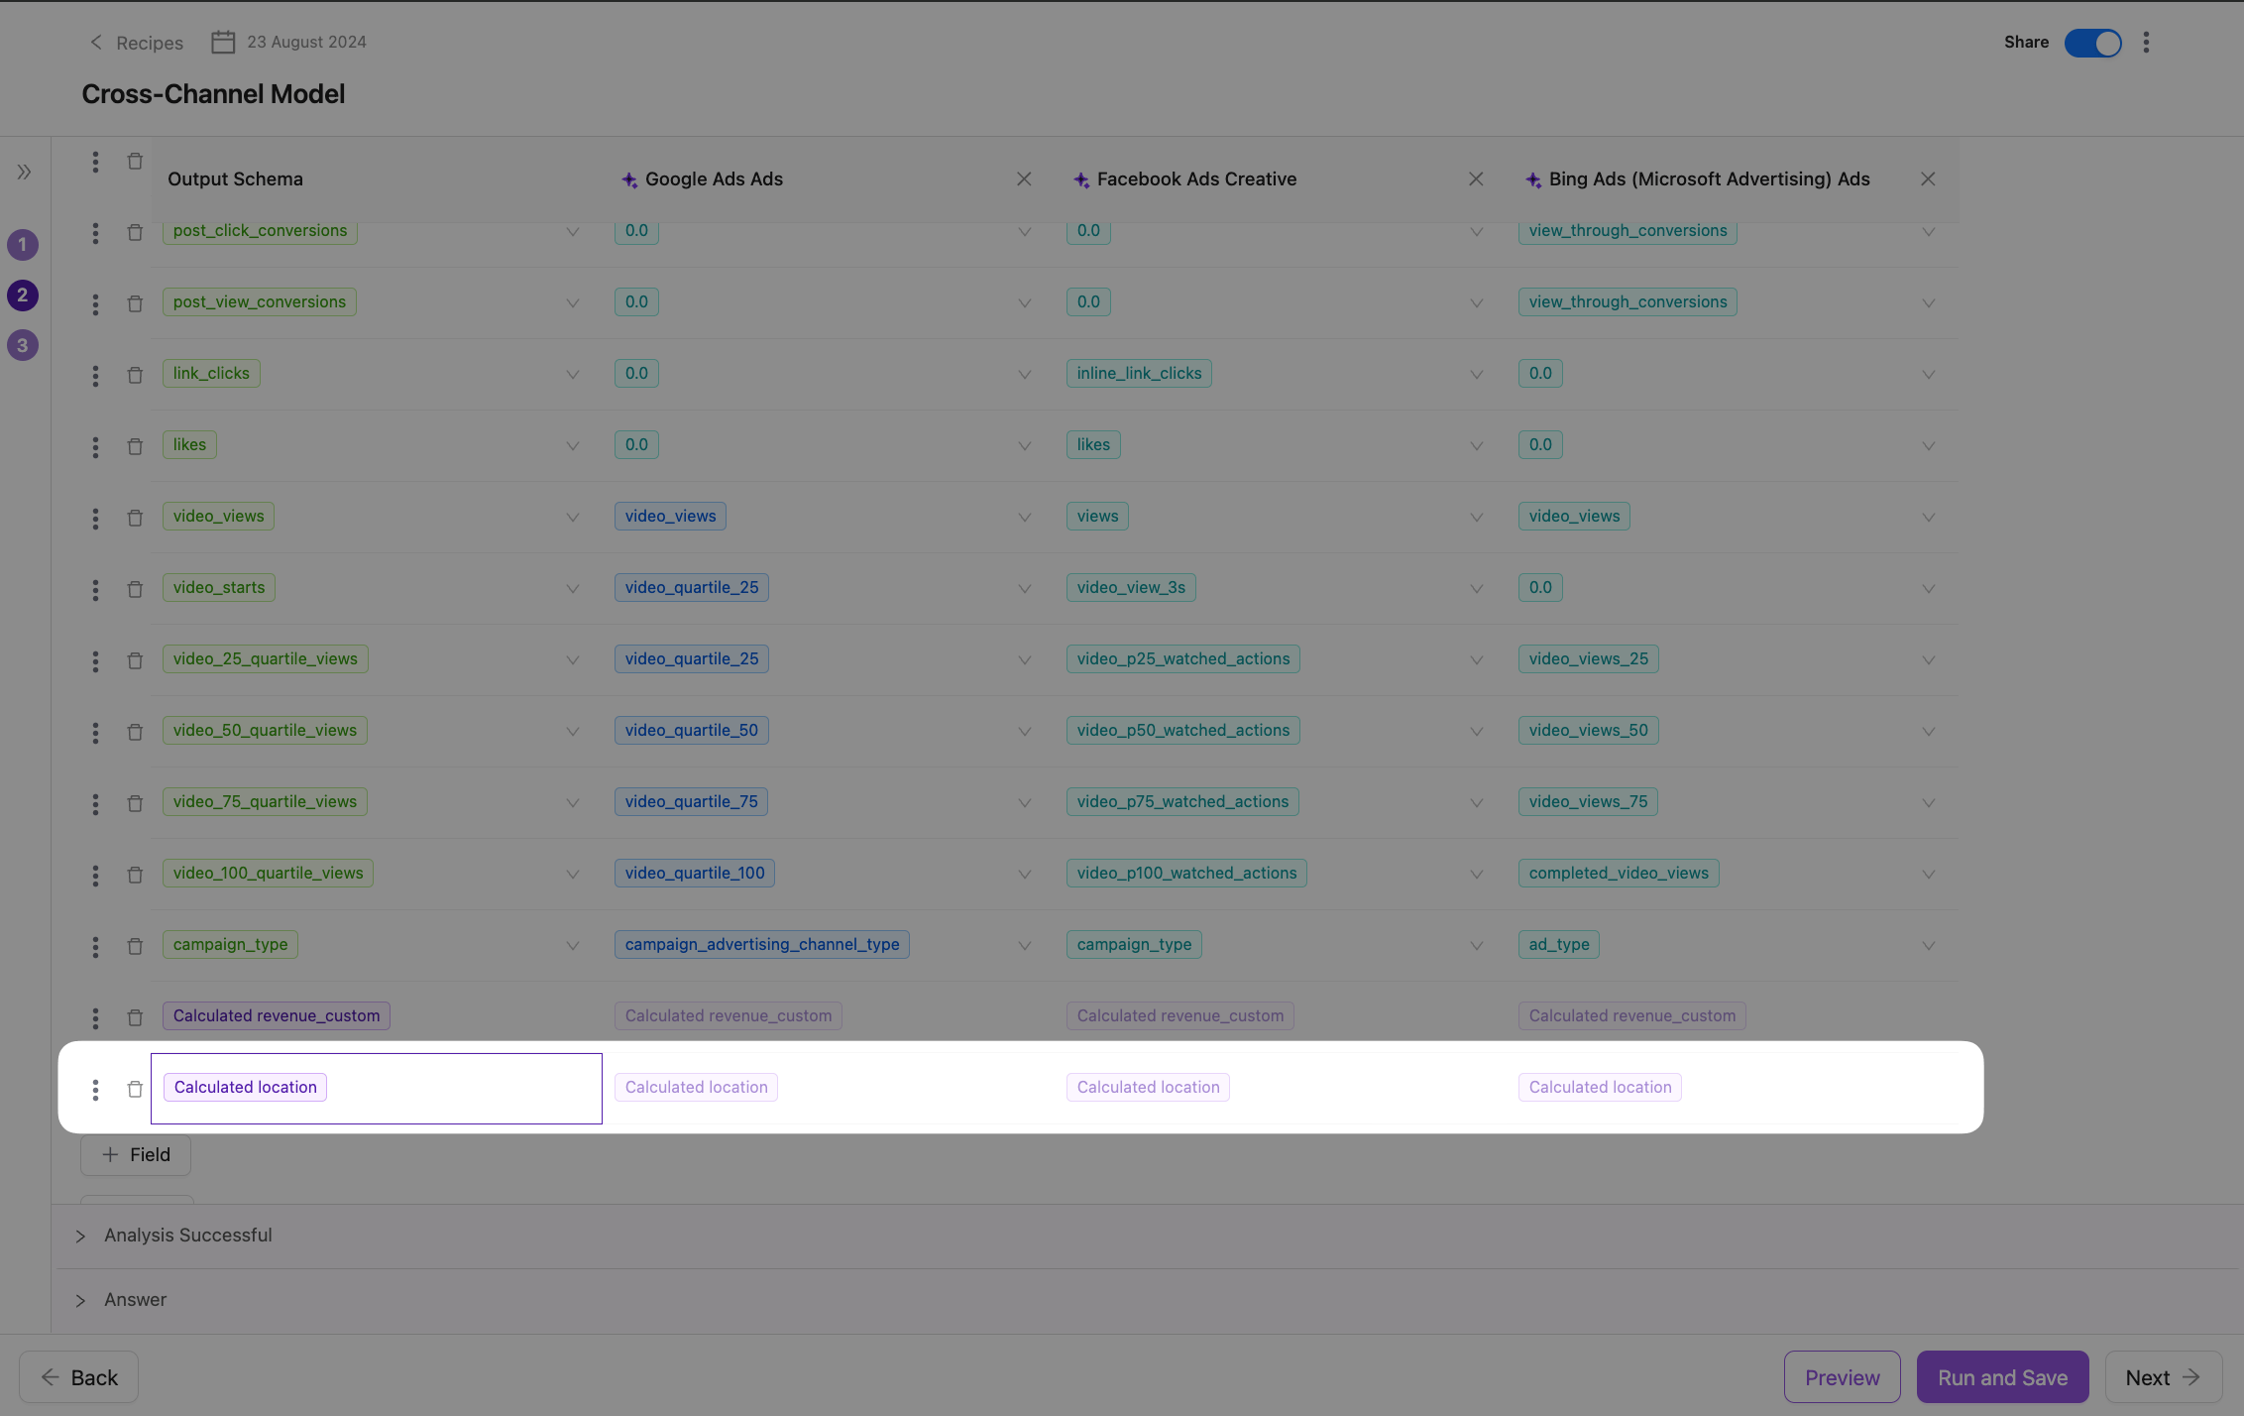Open Google Ads dropdown for campaign_advertising_channel_type
Image resolution: width=2244 pixels, height=1416 pixels.
[1025, 946]
